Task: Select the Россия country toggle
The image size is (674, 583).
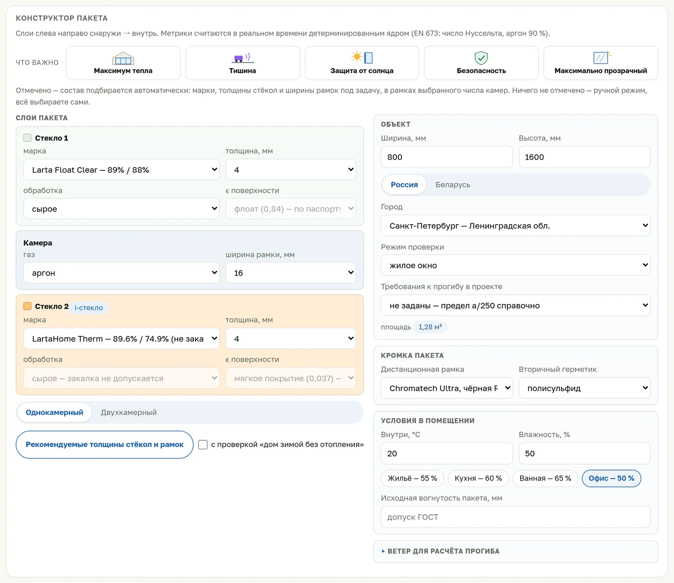Action: [x=404, y=185]
